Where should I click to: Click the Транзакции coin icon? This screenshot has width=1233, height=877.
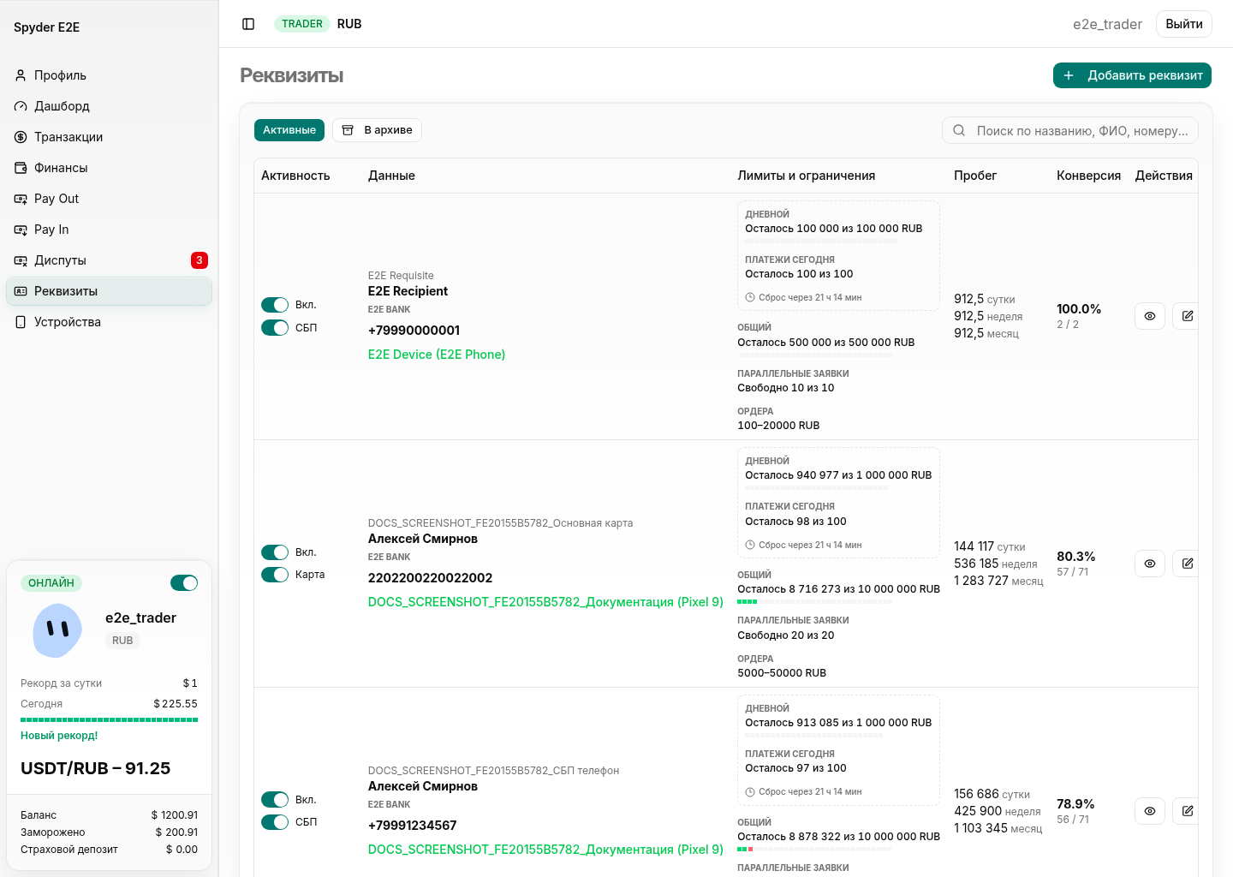[21, 137]
